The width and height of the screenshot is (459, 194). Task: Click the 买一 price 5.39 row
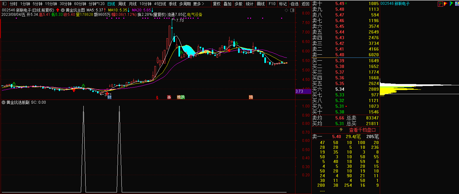point(346,61)
